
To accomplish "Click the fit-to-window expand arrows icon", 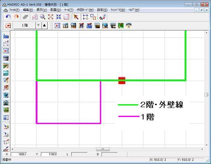I will (x=51, y=17).
